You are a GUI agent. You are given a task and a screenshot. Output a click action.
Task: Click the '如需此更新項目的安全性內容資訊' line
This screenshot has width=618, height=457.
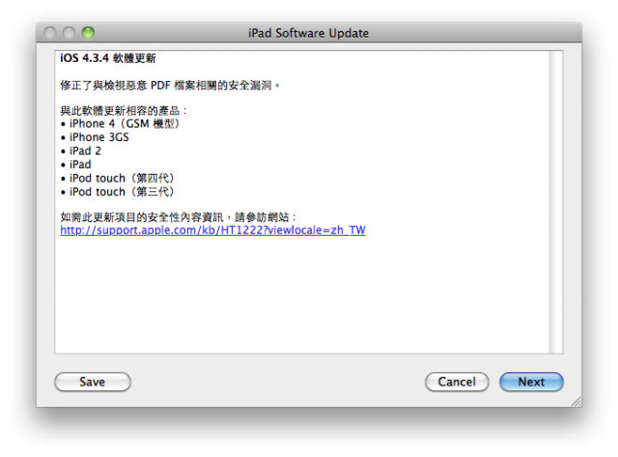tap(178, 216)
